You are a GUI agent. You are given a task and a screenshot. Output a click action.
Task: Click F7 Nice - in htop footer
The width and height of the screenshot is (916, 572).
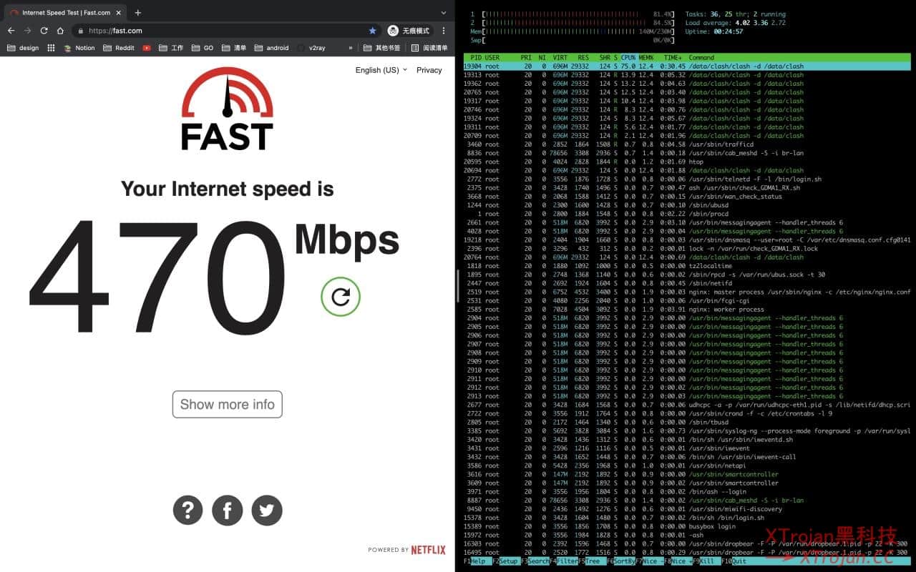click(x=649, y=561)
